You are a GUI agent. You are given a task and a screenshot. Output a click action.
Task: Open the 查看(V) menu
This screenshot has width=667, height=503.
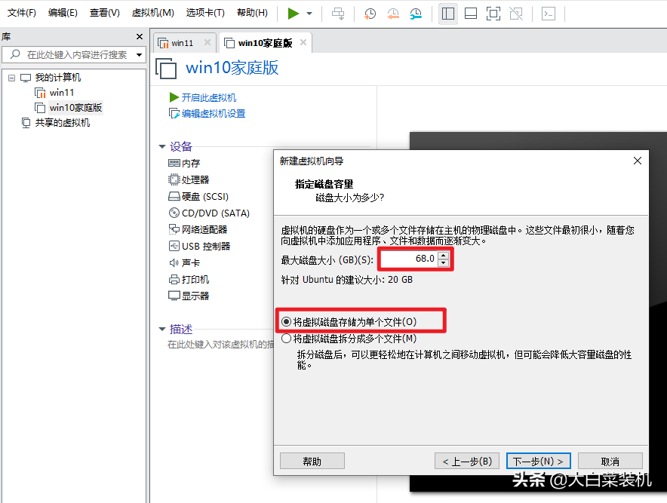(104, 13)
